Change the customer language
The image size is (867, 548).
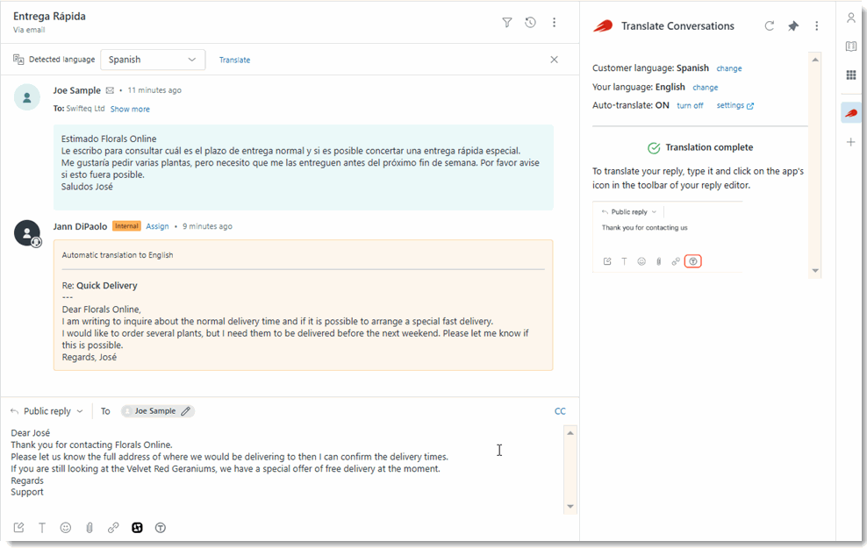coord(729,68)
